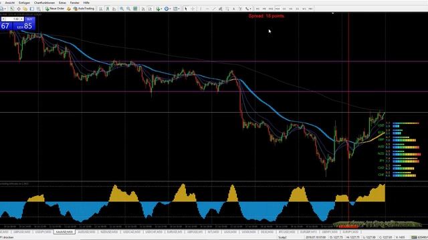
Task: Switch to the NZDUSD,M30 chart tab
Action: click(x=109, y=232)
